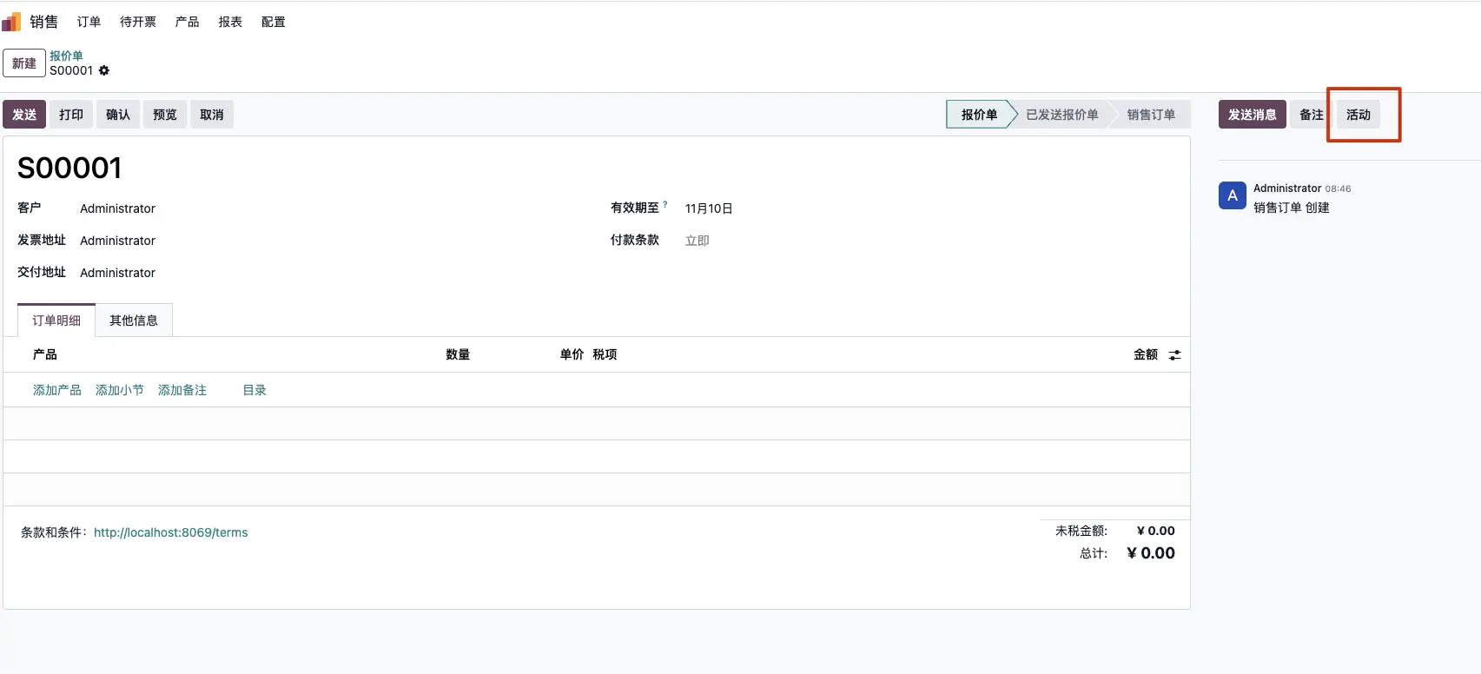The height and width of the screenshot is (674, 1481).
Task: Click the gear icon beside S00001
Action: [104, 70]
